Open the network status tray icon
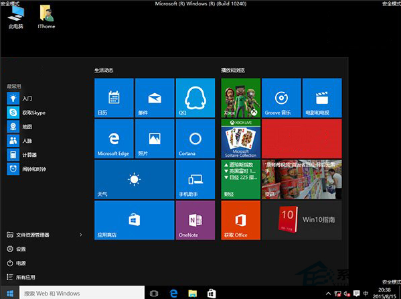Viewport: 401px width, 299px height. [x=338, y=294]
